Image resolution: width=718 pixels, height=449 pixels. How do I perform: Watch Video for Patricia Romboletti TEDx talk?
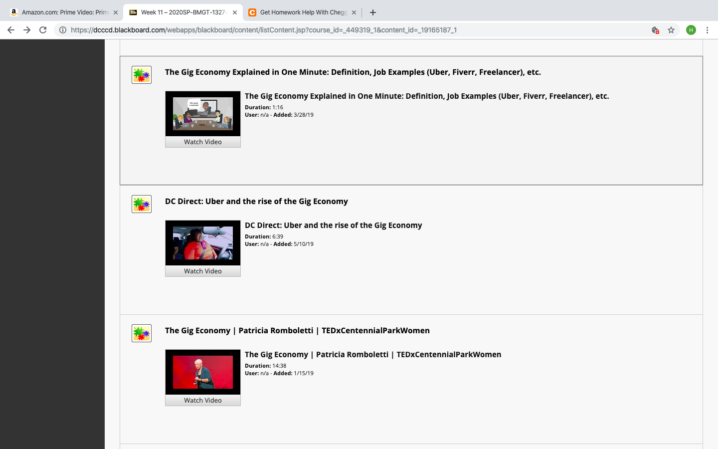(x=203, y=401)
